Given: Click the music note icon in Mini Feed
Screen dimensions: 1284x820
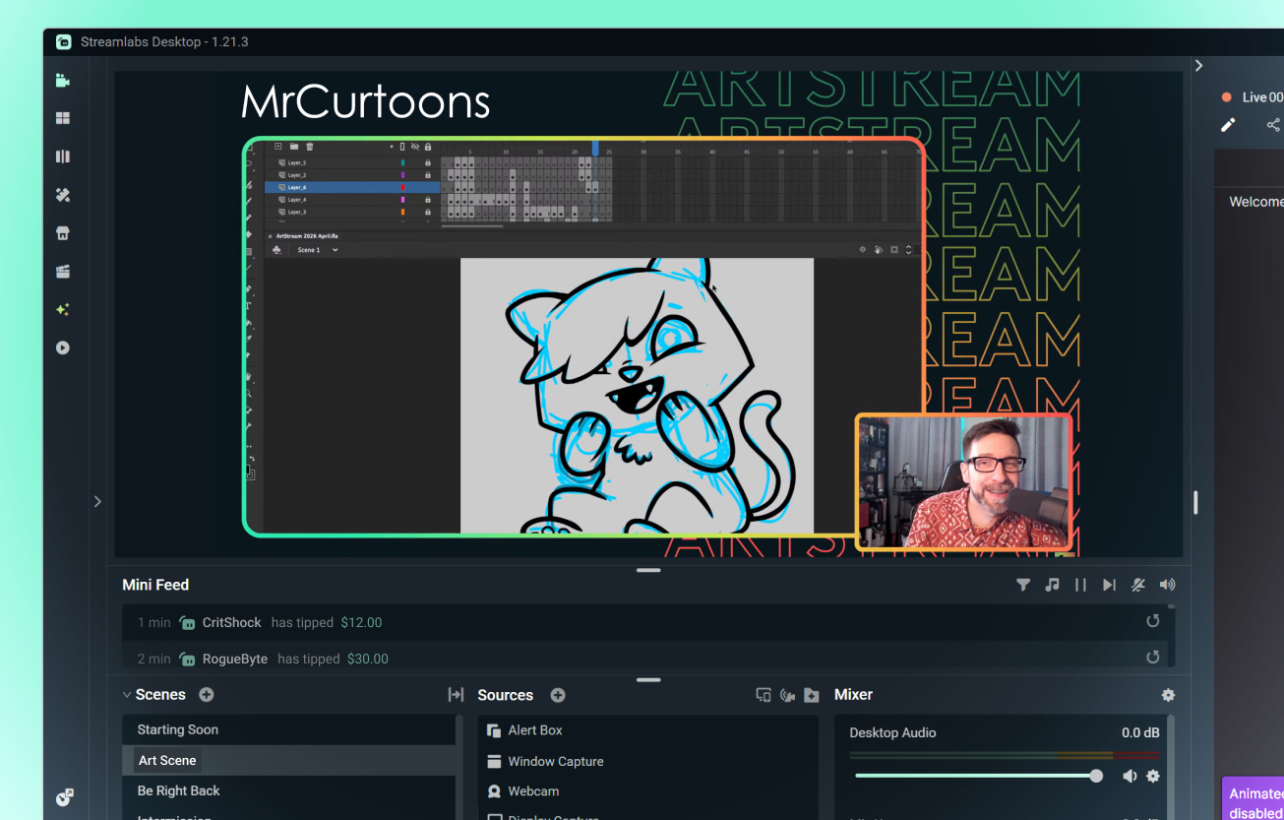Looking at the screenshot, I should pos(1052,585).
